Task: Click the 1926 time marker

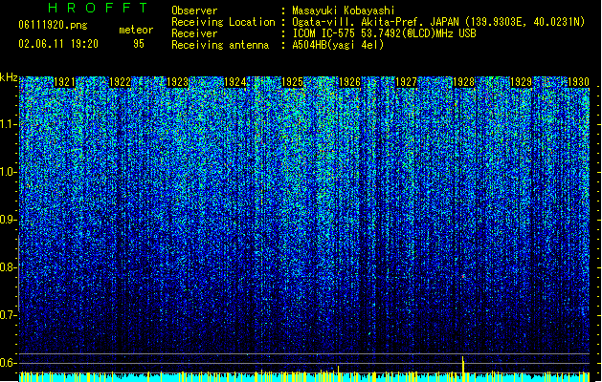Action: (x=349, y=82)
